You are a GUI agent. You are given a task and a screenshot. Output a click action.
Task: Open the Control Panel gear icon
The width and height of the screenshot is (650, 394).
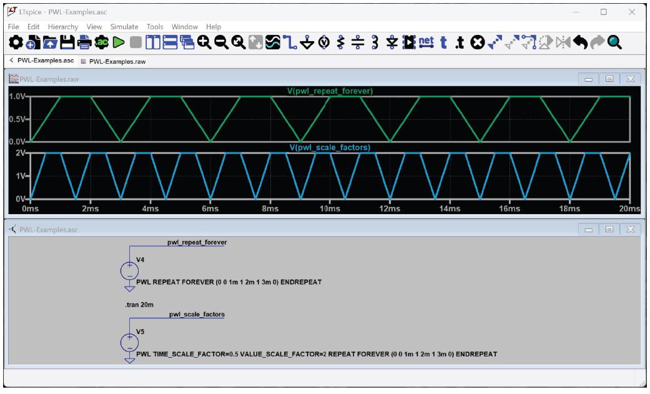pyautogui.click(x=16, y=42)
